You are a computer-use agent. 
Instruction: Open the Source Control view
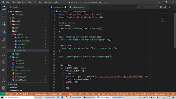(x=4, y=23)
